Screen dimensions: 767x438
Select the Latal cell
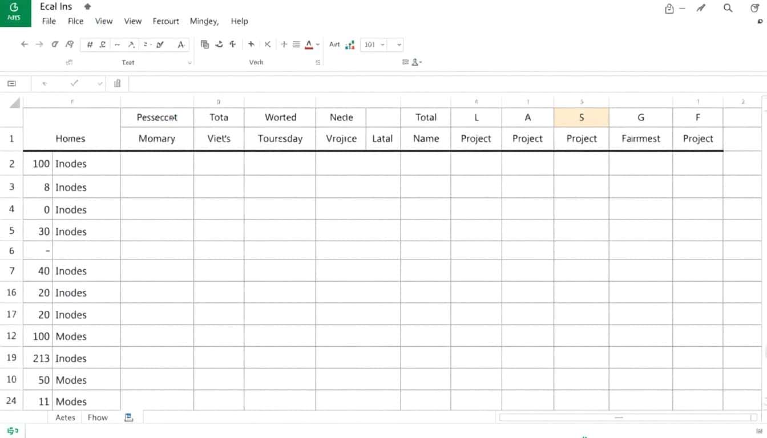pyautogui.click(x=383, y=139)
